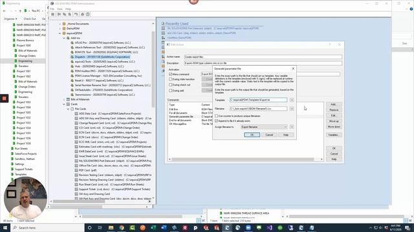Viewport: 414px width, 232px height.
Task: Collapse the Cards tree node
Action: pos(64,104)
